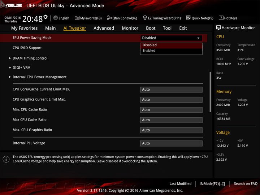Click the EzMode exit arrow icon
Screen dimensions: 260x195
click(222, 184)
